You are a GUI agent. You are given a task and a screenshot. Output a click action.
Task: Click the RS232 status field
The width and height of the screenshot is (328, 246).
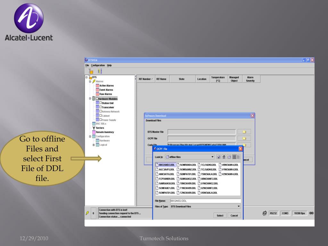(x=274, y=213)
